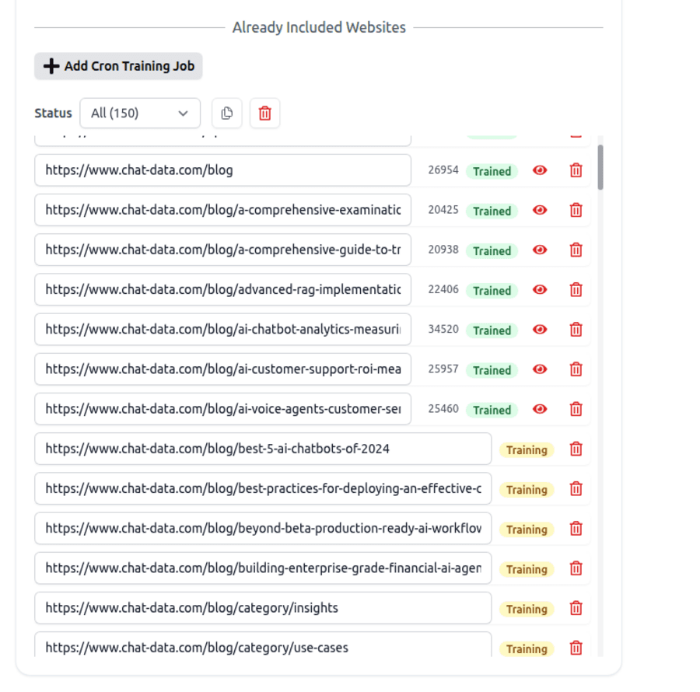The width and height of the screenshot is (700, 692).
Task: Click the vertical scrollbar of the website list
Action: (x=600, y=167)
